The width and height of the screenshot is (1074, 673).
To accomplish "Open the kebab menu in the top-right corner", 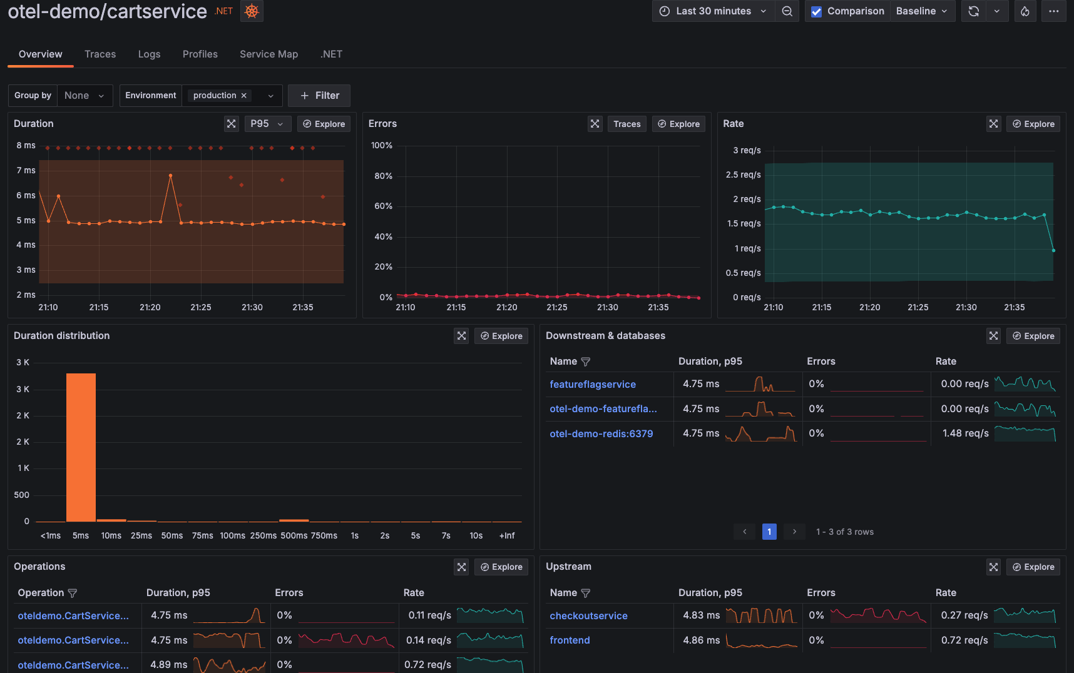I will click(1054, 11).
